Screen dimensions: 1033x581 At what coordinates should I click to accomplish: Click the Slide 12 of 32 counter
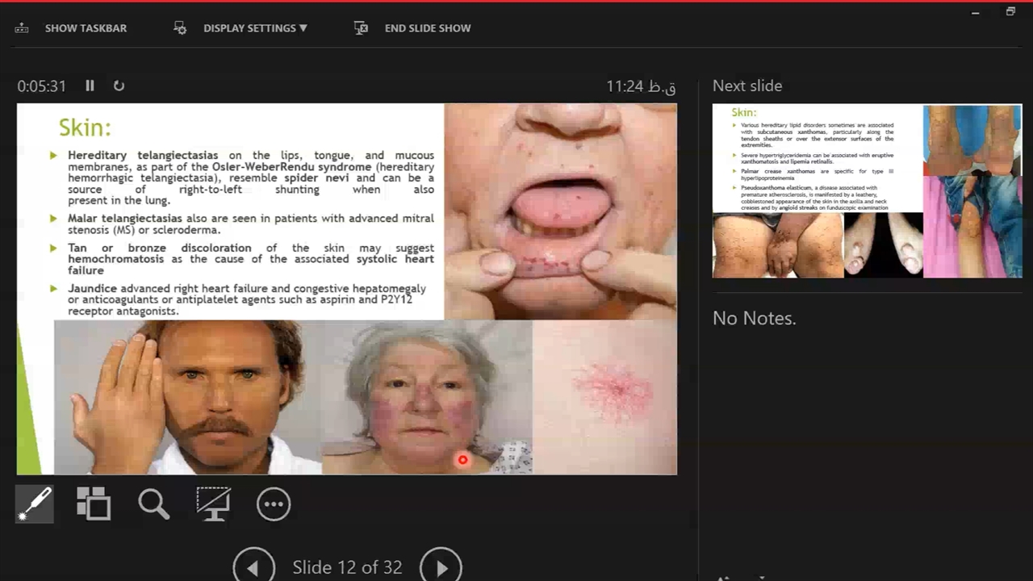pyautogui.click(x=347, y=567)
